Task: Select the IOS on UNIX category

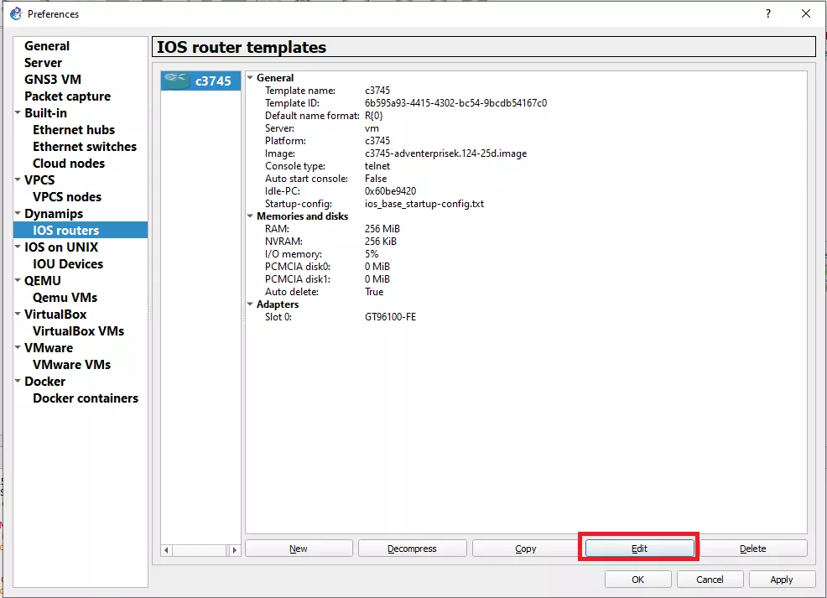Action: tap(61, 247)
